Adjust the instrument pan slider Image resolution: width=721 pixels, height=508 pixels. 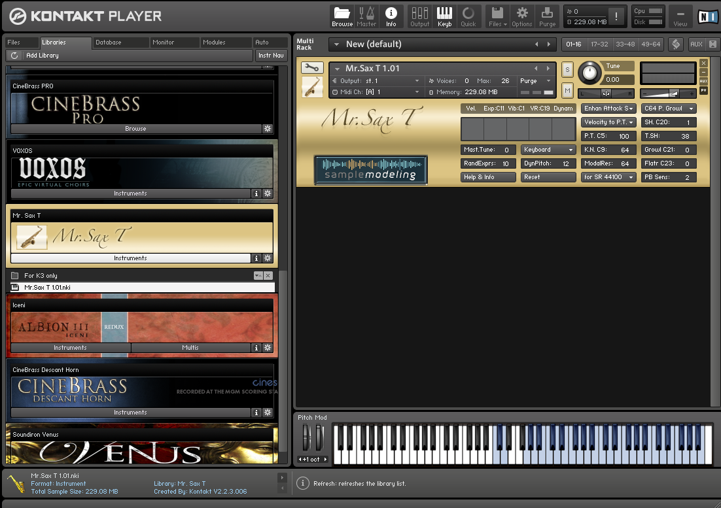606,93
